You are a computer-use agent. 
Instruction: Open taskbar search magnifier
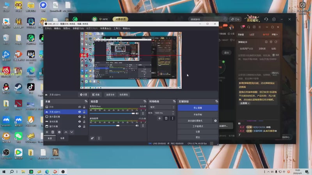pyautogui.click(x=12, y=171)
